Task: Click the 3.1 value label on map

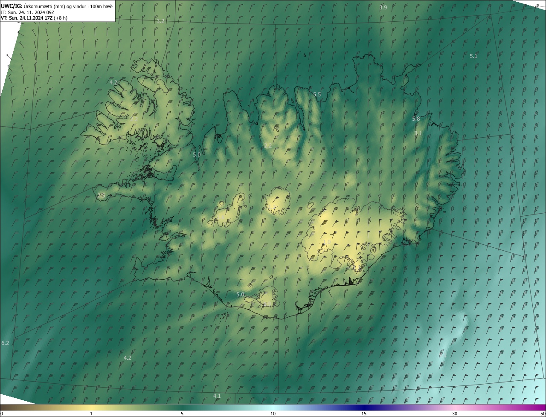Action: [418, 133]
